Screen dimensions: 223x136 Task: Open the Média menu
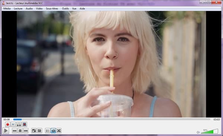click(x=7, y=9)
